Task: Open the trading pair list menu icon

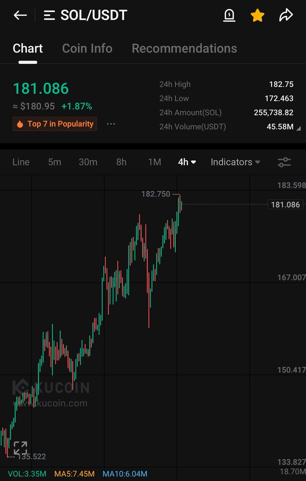Action: click(x=49, y=16)
